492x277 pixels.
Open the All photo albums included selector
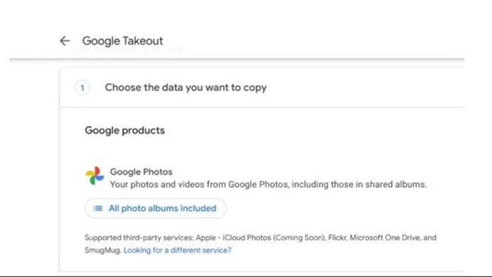(x=156, y=208)
